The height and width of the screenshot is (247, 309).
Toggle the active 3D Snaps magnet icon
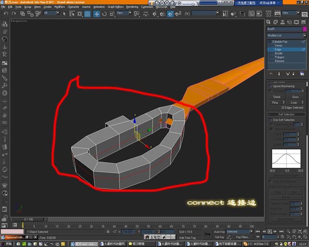point(170,14)
